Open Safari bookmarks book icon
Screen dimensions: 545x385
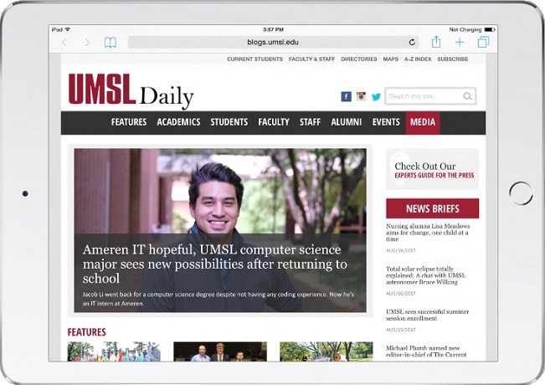(x=110, y=42)
